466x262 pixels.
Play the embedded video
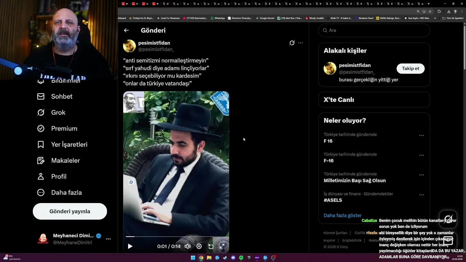point(130,246)
